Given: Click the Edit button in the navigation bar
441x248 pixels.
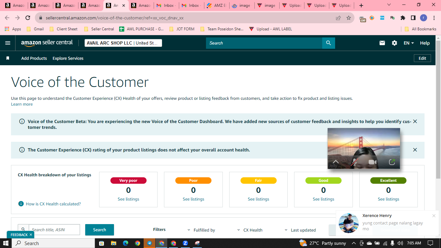Looking at the screenshot, I should click(423, 58).
